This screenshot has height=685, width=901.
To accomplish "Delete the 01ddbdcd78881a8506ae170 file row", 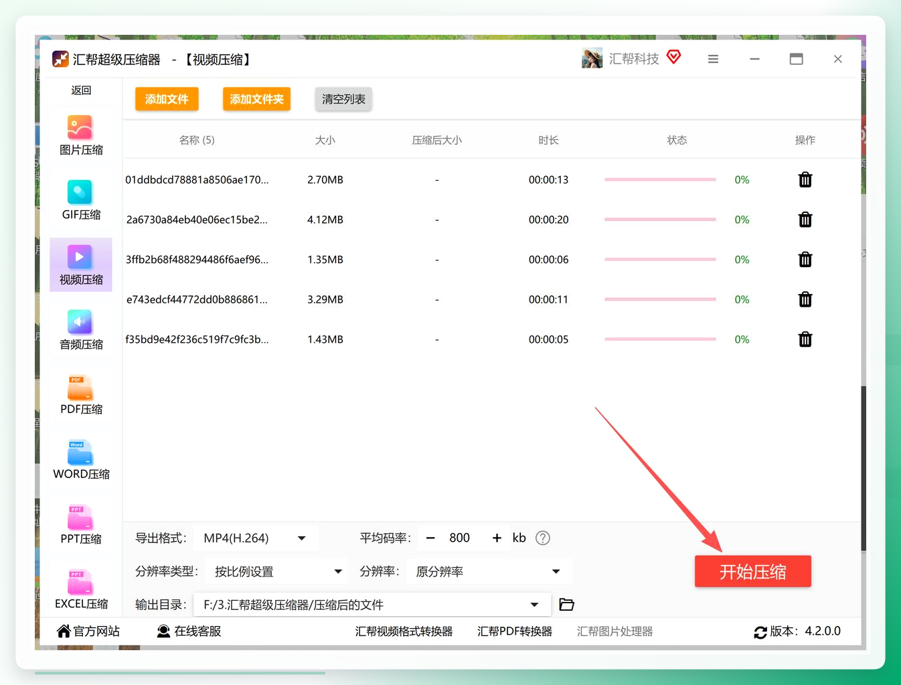I will tap(805, 179).
